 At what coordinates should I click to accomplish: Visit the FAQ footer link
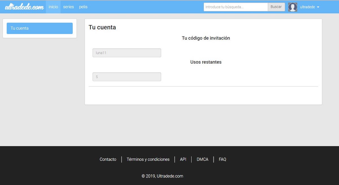222,159
